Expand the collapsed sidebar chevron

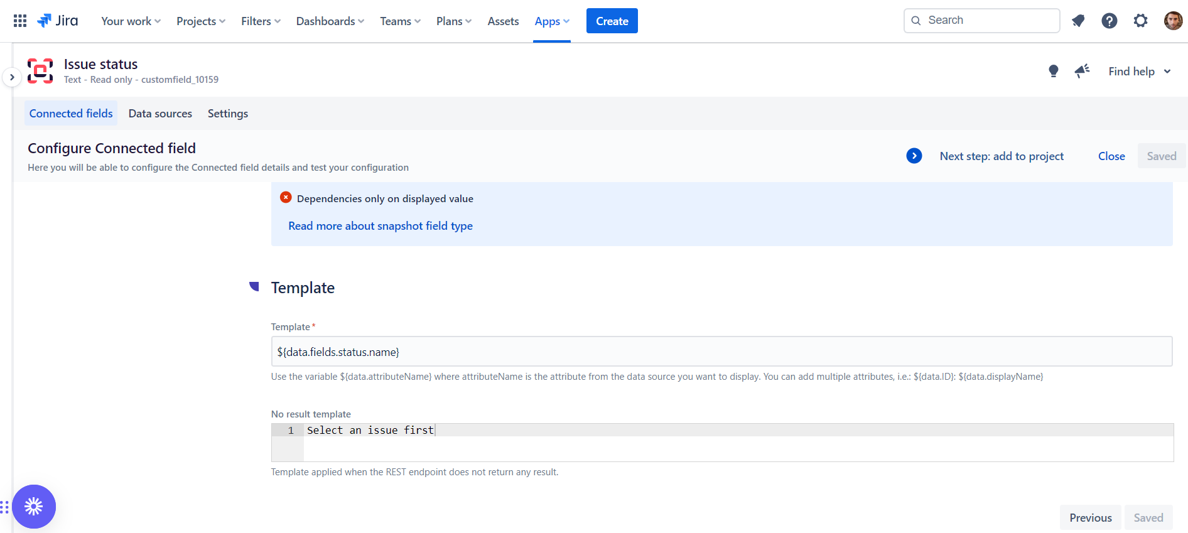click(x=12, y=77)
